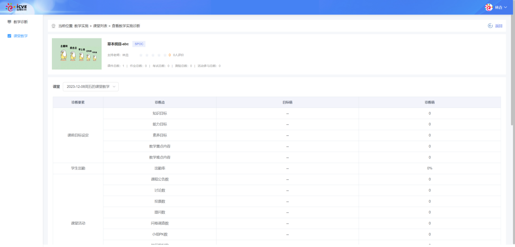This screenshot has width=515, height=247.
Task: Open the 林垚 user dropdown arrow
Action: tap(505, 7)
